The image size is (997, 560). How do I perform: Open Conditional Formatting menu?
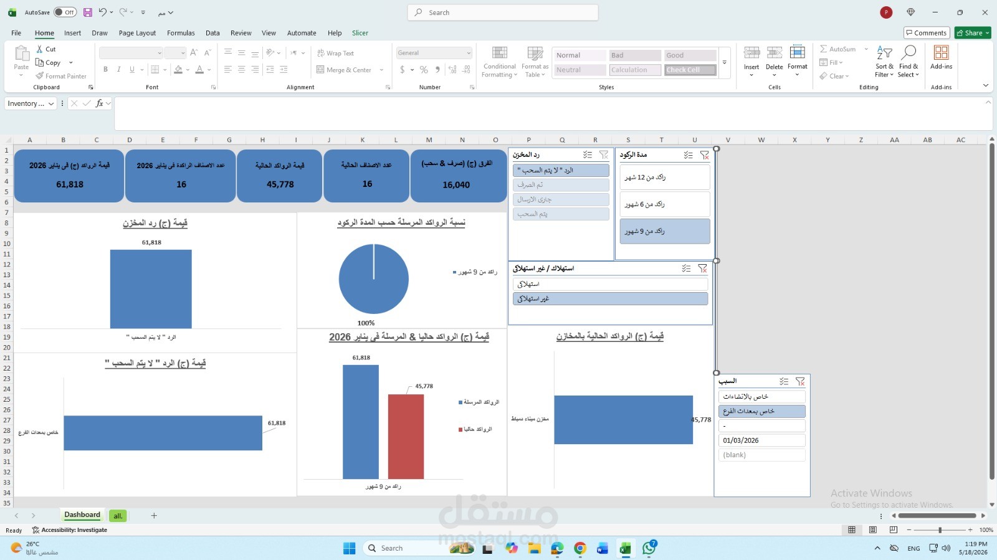[500, 62]
